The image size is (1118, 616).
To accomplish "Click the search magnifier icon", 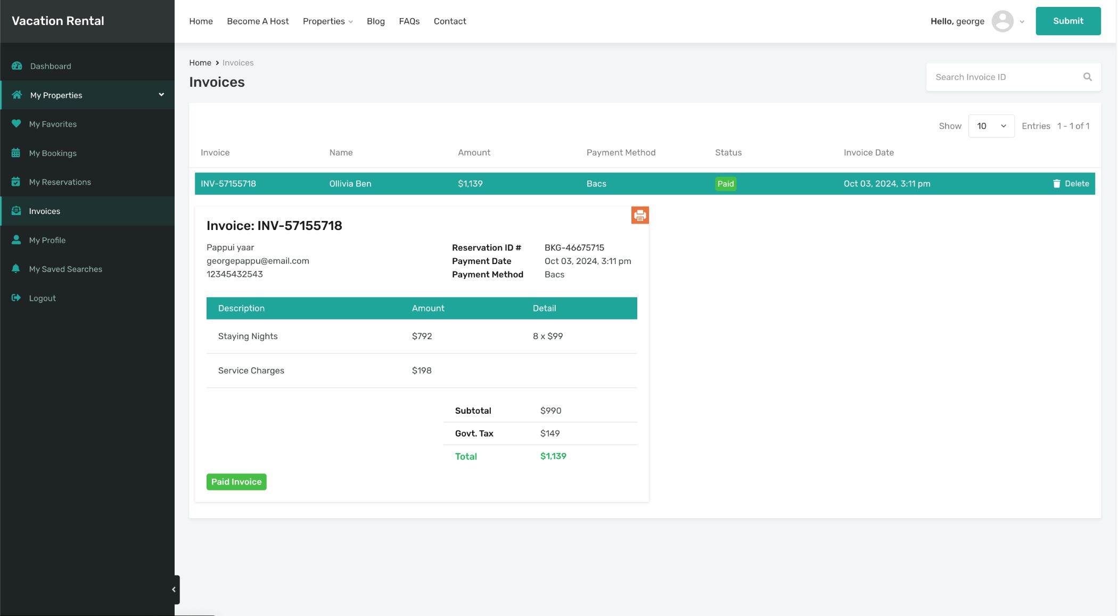I will [1087, 77].
